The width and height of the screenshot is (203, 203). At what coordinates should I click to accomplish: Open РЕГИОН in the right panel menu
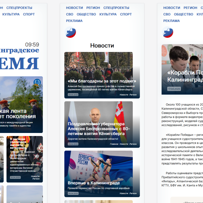coord(190,8)
